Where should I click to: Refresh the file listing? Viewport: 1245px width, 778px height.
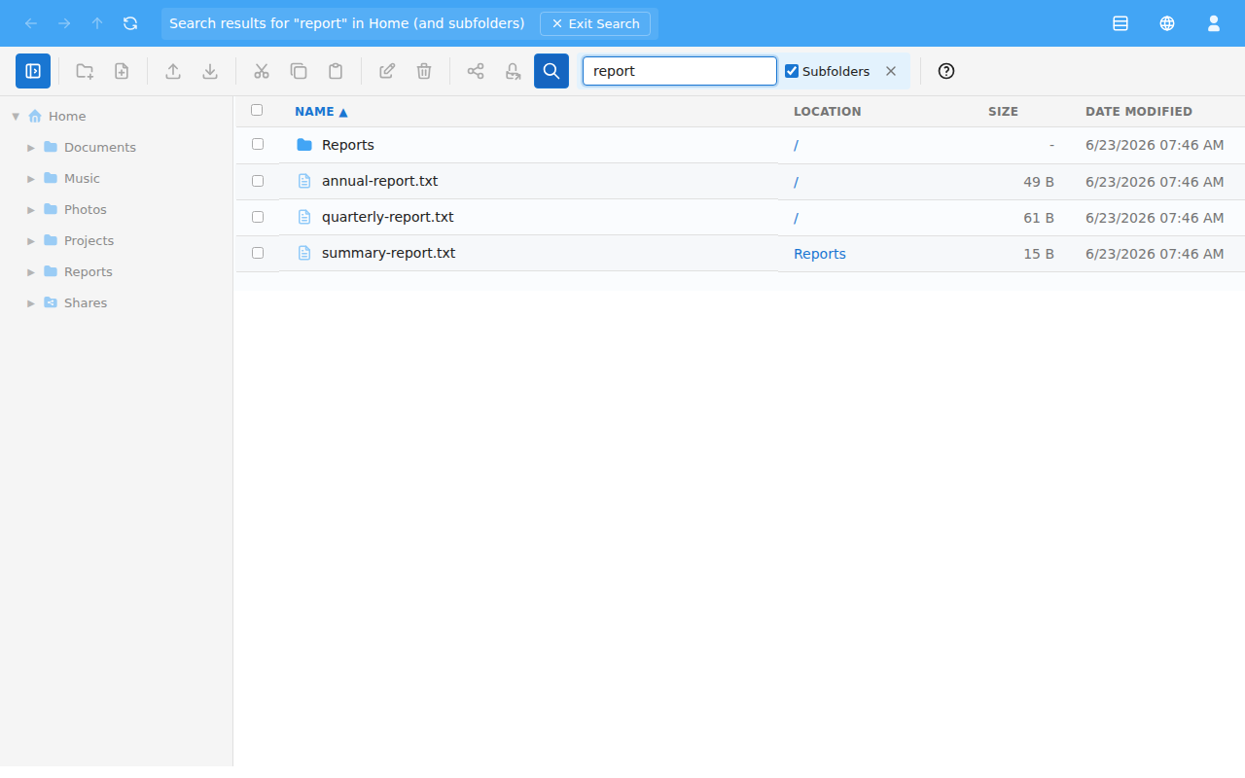point(130,23)
